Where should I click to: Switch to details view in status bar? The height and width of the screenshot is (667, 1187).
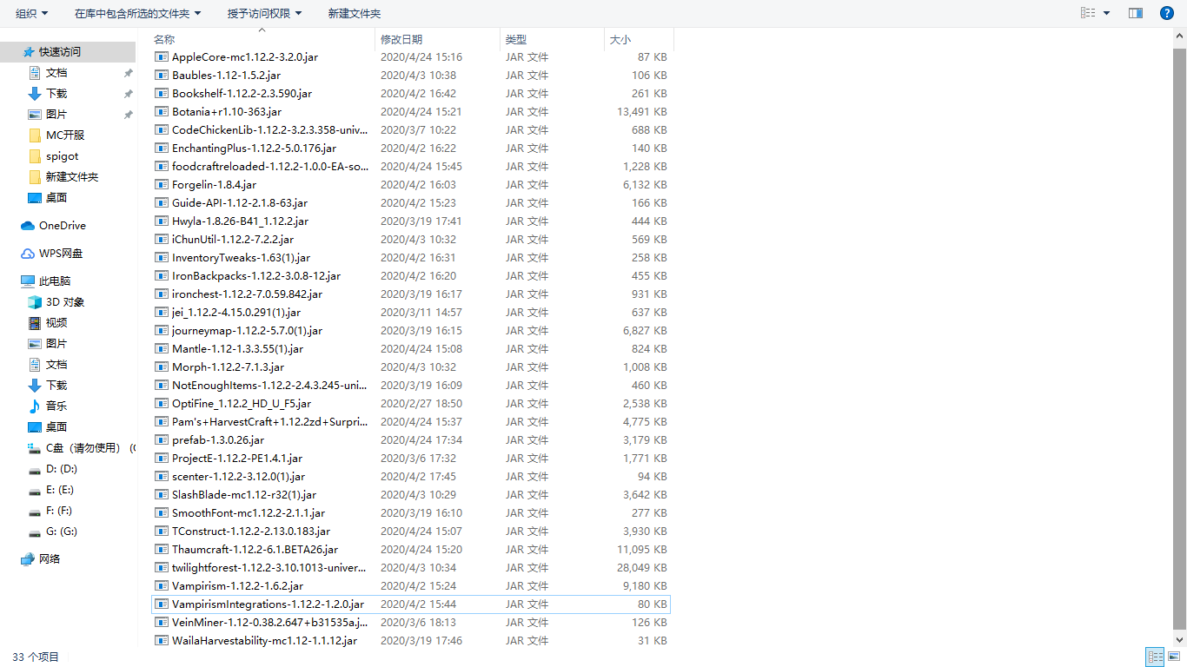(x=1155, y=657)
